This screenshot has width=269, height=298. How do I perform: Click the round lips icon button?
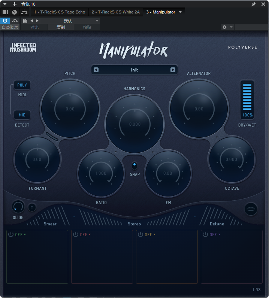pyautogui.click(x=251, y=209)
